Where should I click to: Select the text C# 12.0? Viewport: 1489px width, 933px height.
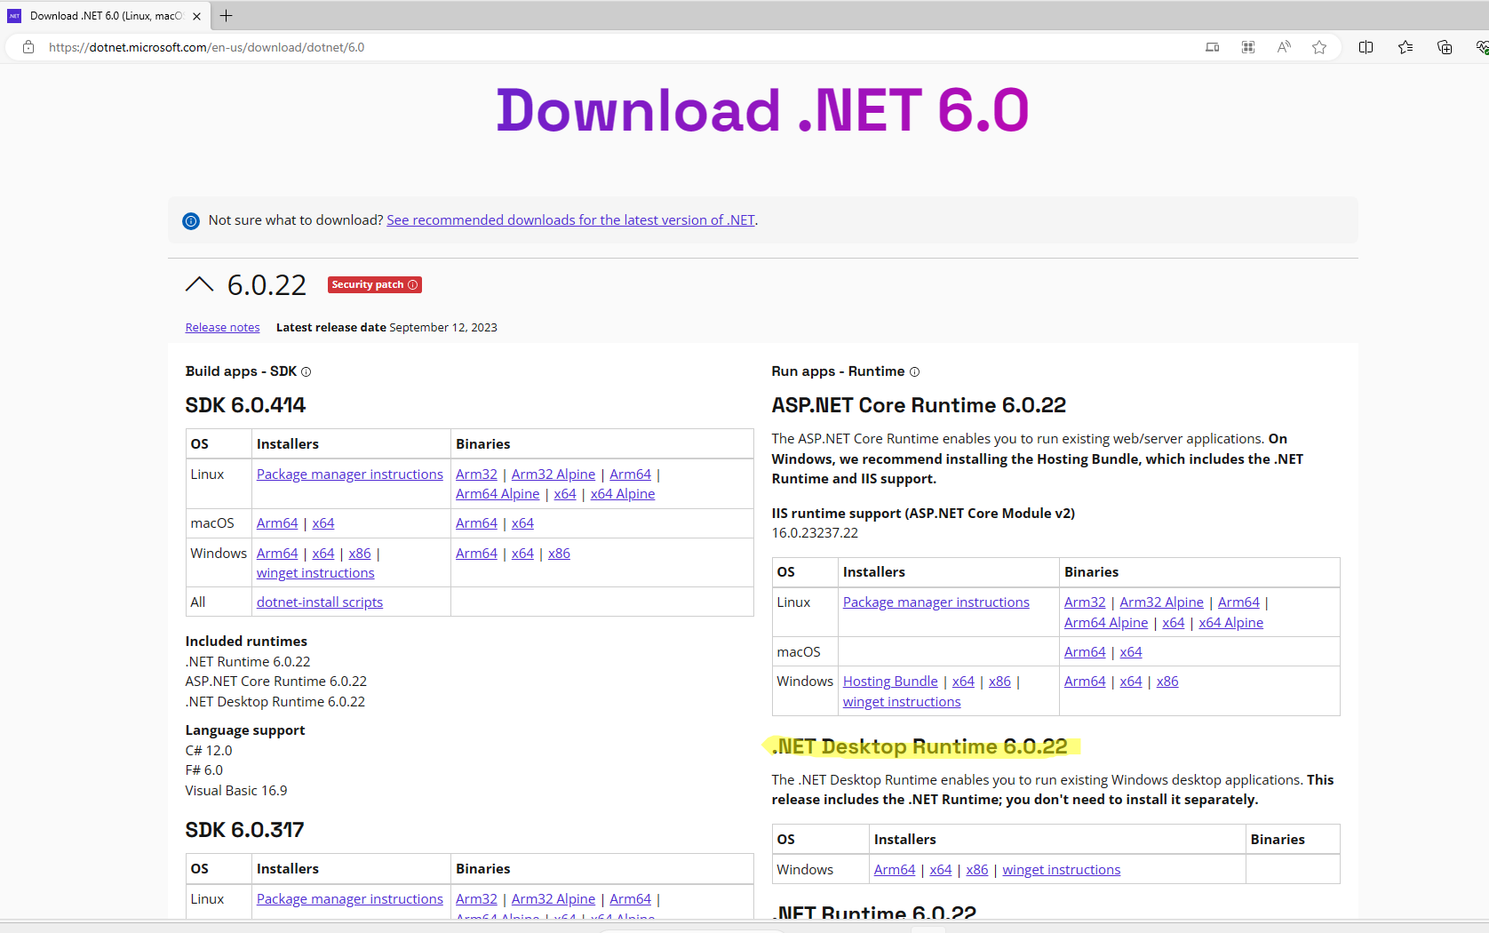209,751
